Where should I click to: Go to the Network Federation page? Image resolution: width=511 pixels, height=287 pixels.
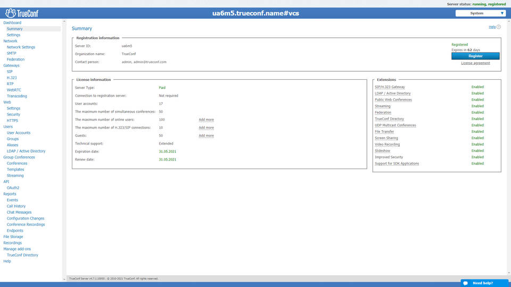15,60
